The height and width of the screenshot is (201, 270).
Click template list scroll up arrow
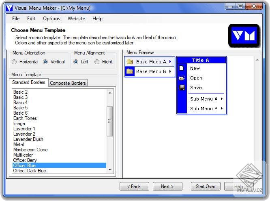tap(110, 93)
